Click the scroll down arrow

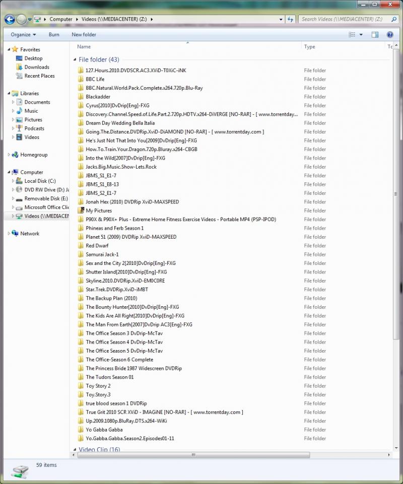point(396,448)
